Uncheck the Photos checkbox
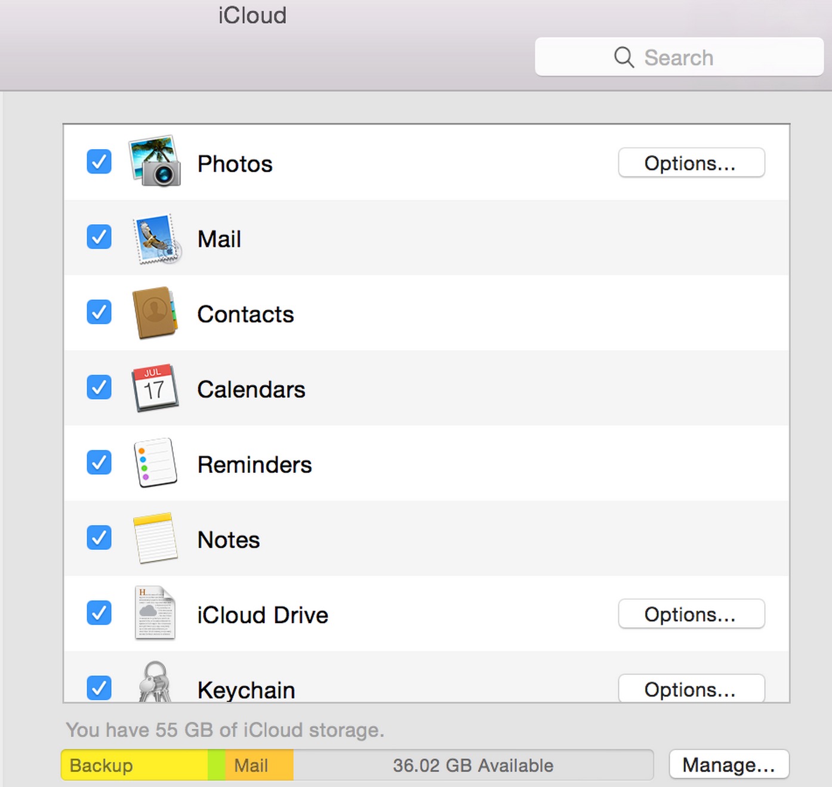 [99, 162]
